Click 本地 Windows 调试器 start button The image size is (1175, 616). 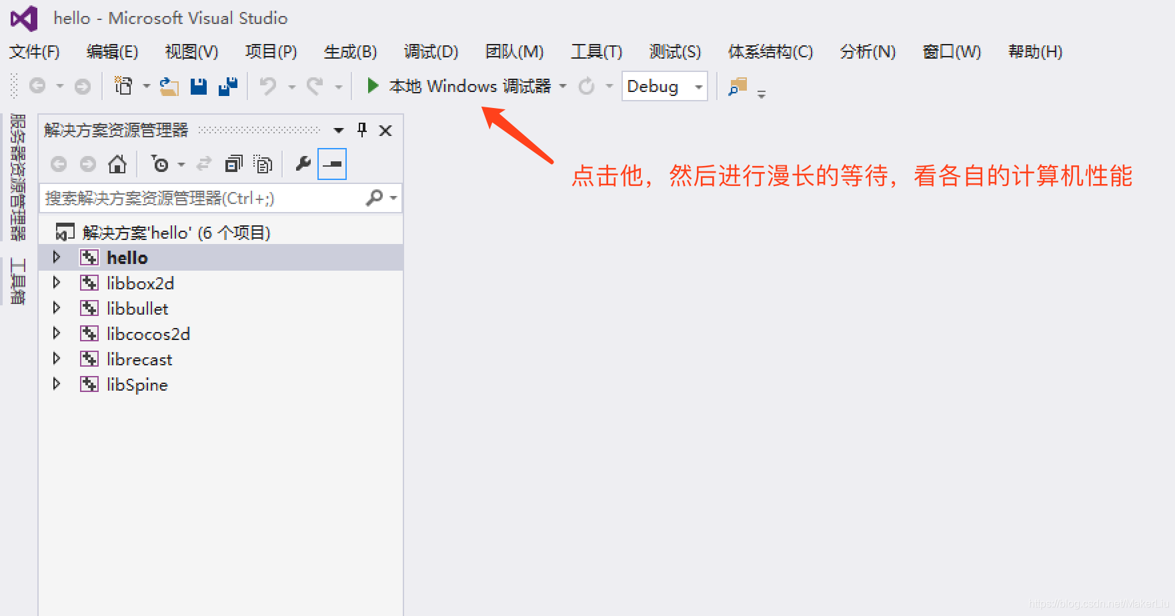(x=459, y=86)
